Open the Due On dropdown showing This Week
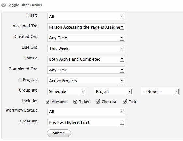The height and width of the screenshot is (141, 183). tap(86, 48)
